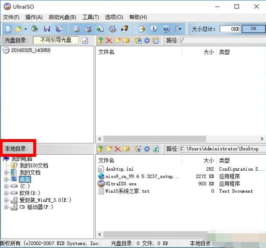Click the 大小 column header in local list

[x=208, y=160]
